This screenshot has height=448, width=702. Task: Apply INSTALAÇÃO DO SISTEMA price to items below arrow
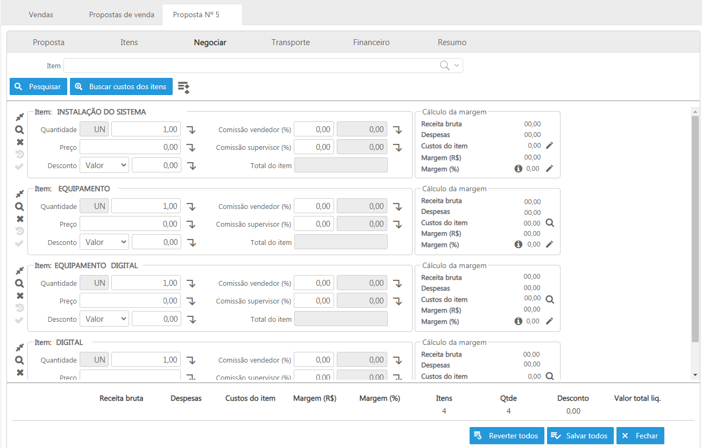[191, 148]
